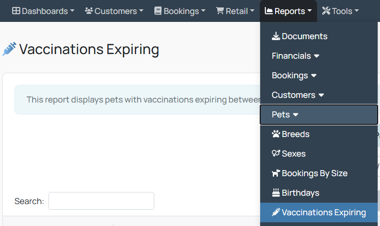Click the Customers people icon in navbar
The width and height of the screenshot is (380, 226).
tap(89, 11)
